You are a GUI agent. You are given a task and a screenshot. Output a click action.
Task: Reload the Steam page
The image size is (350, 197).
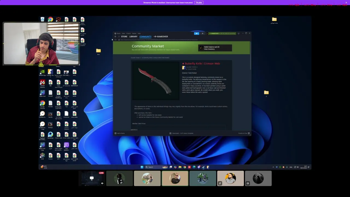(115, 40)
